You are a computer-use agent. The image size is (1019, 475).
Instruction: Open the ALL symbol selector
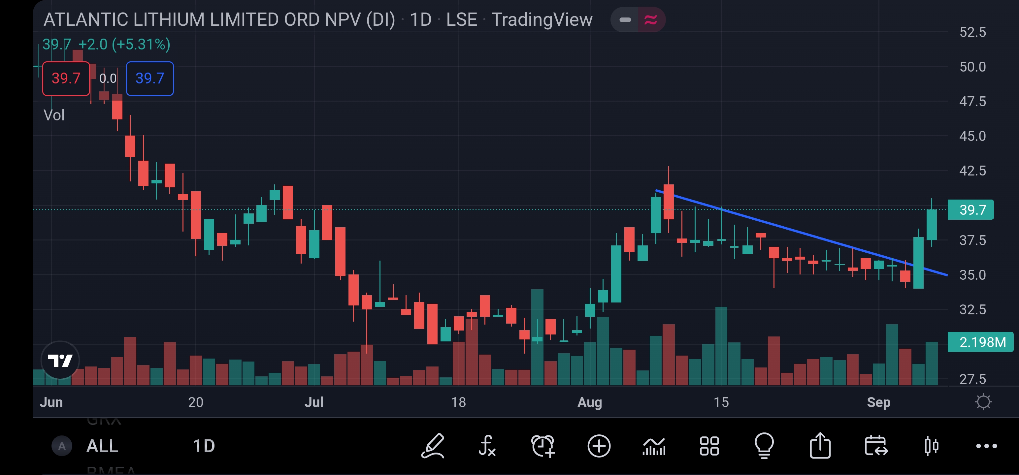(x=102, y=446)
